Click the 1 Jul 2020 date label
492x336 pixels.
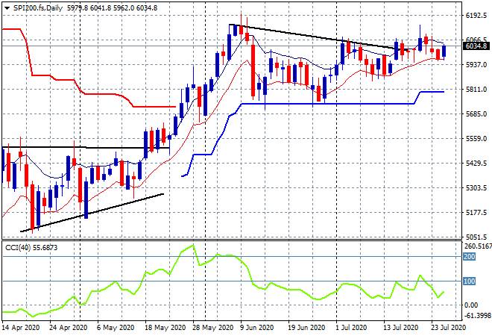pos(351,328)
